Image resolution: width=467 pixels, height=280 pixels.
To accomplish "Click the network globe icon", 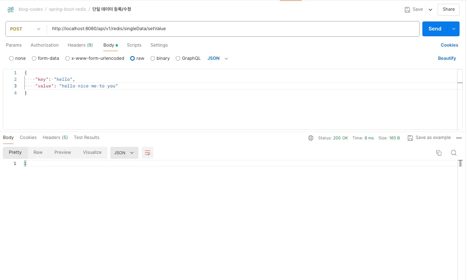I will tap(311, 138).
